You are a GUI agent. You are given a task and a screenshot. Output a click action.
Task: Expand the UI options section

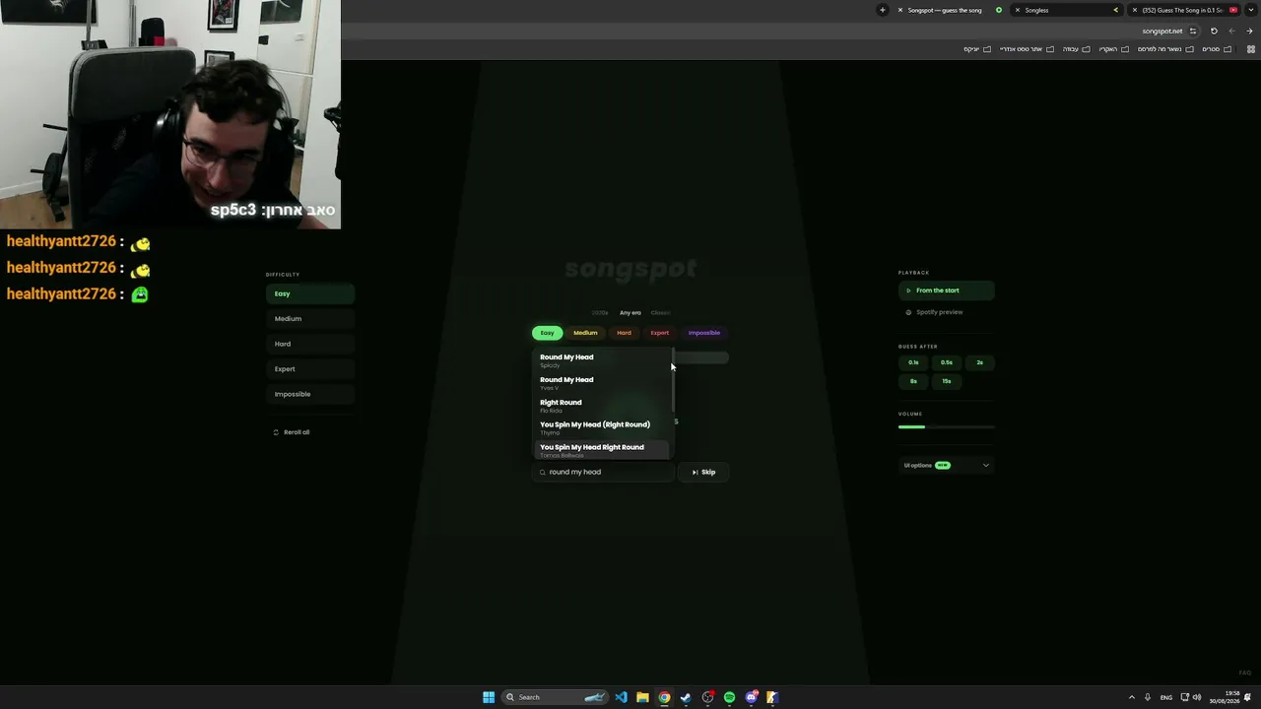pyautogui.click(x=946, y=465)
